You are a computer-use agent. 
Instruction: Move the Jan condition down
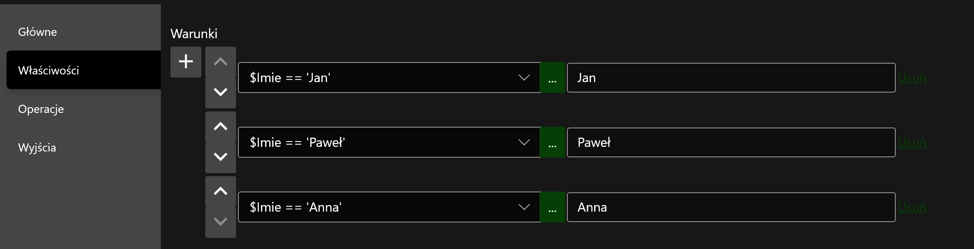[x=220, y=92]
